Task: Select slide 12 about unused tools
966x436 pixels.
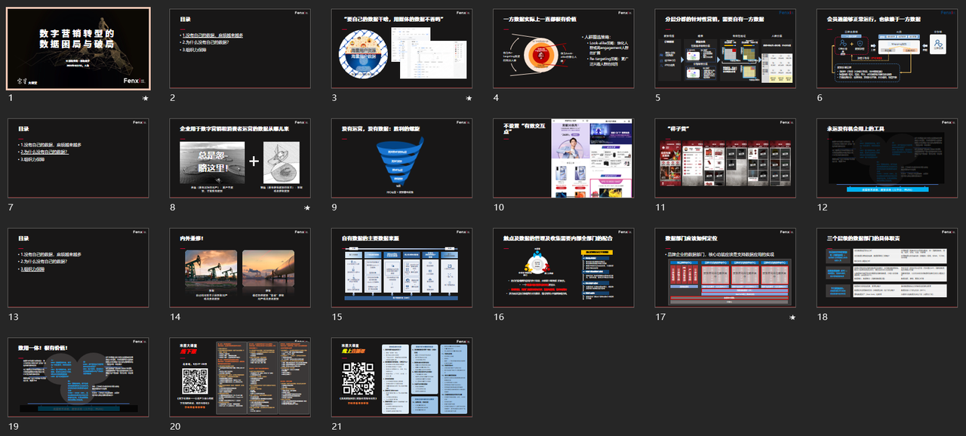Action: click(887, 158)
